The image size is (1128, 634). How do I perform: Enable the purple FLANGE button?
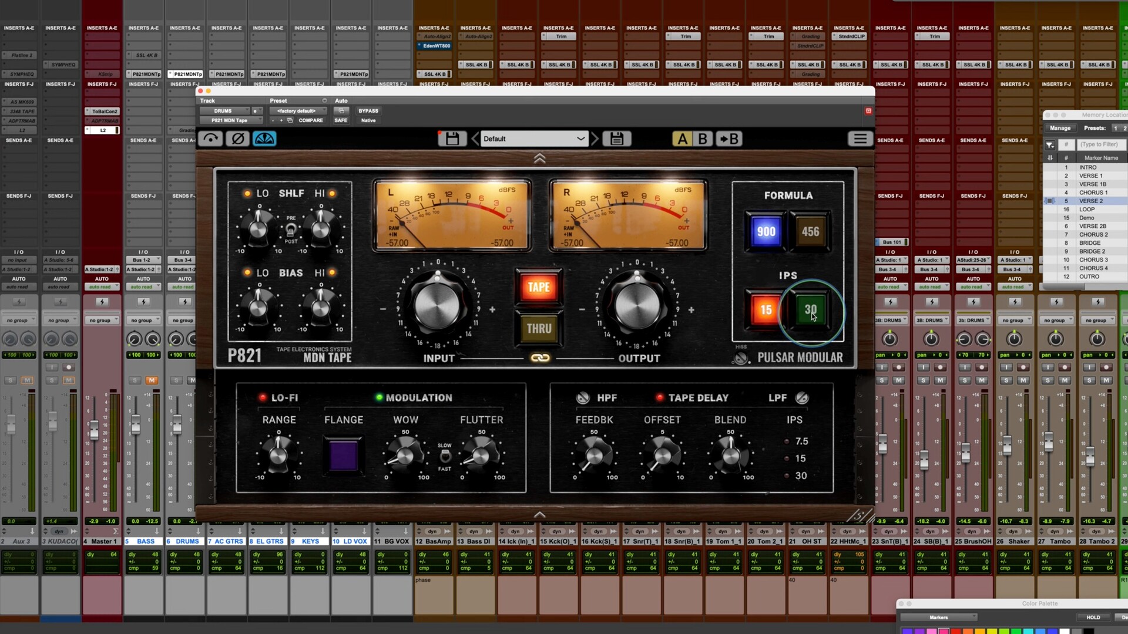click(x=344, y=456)
